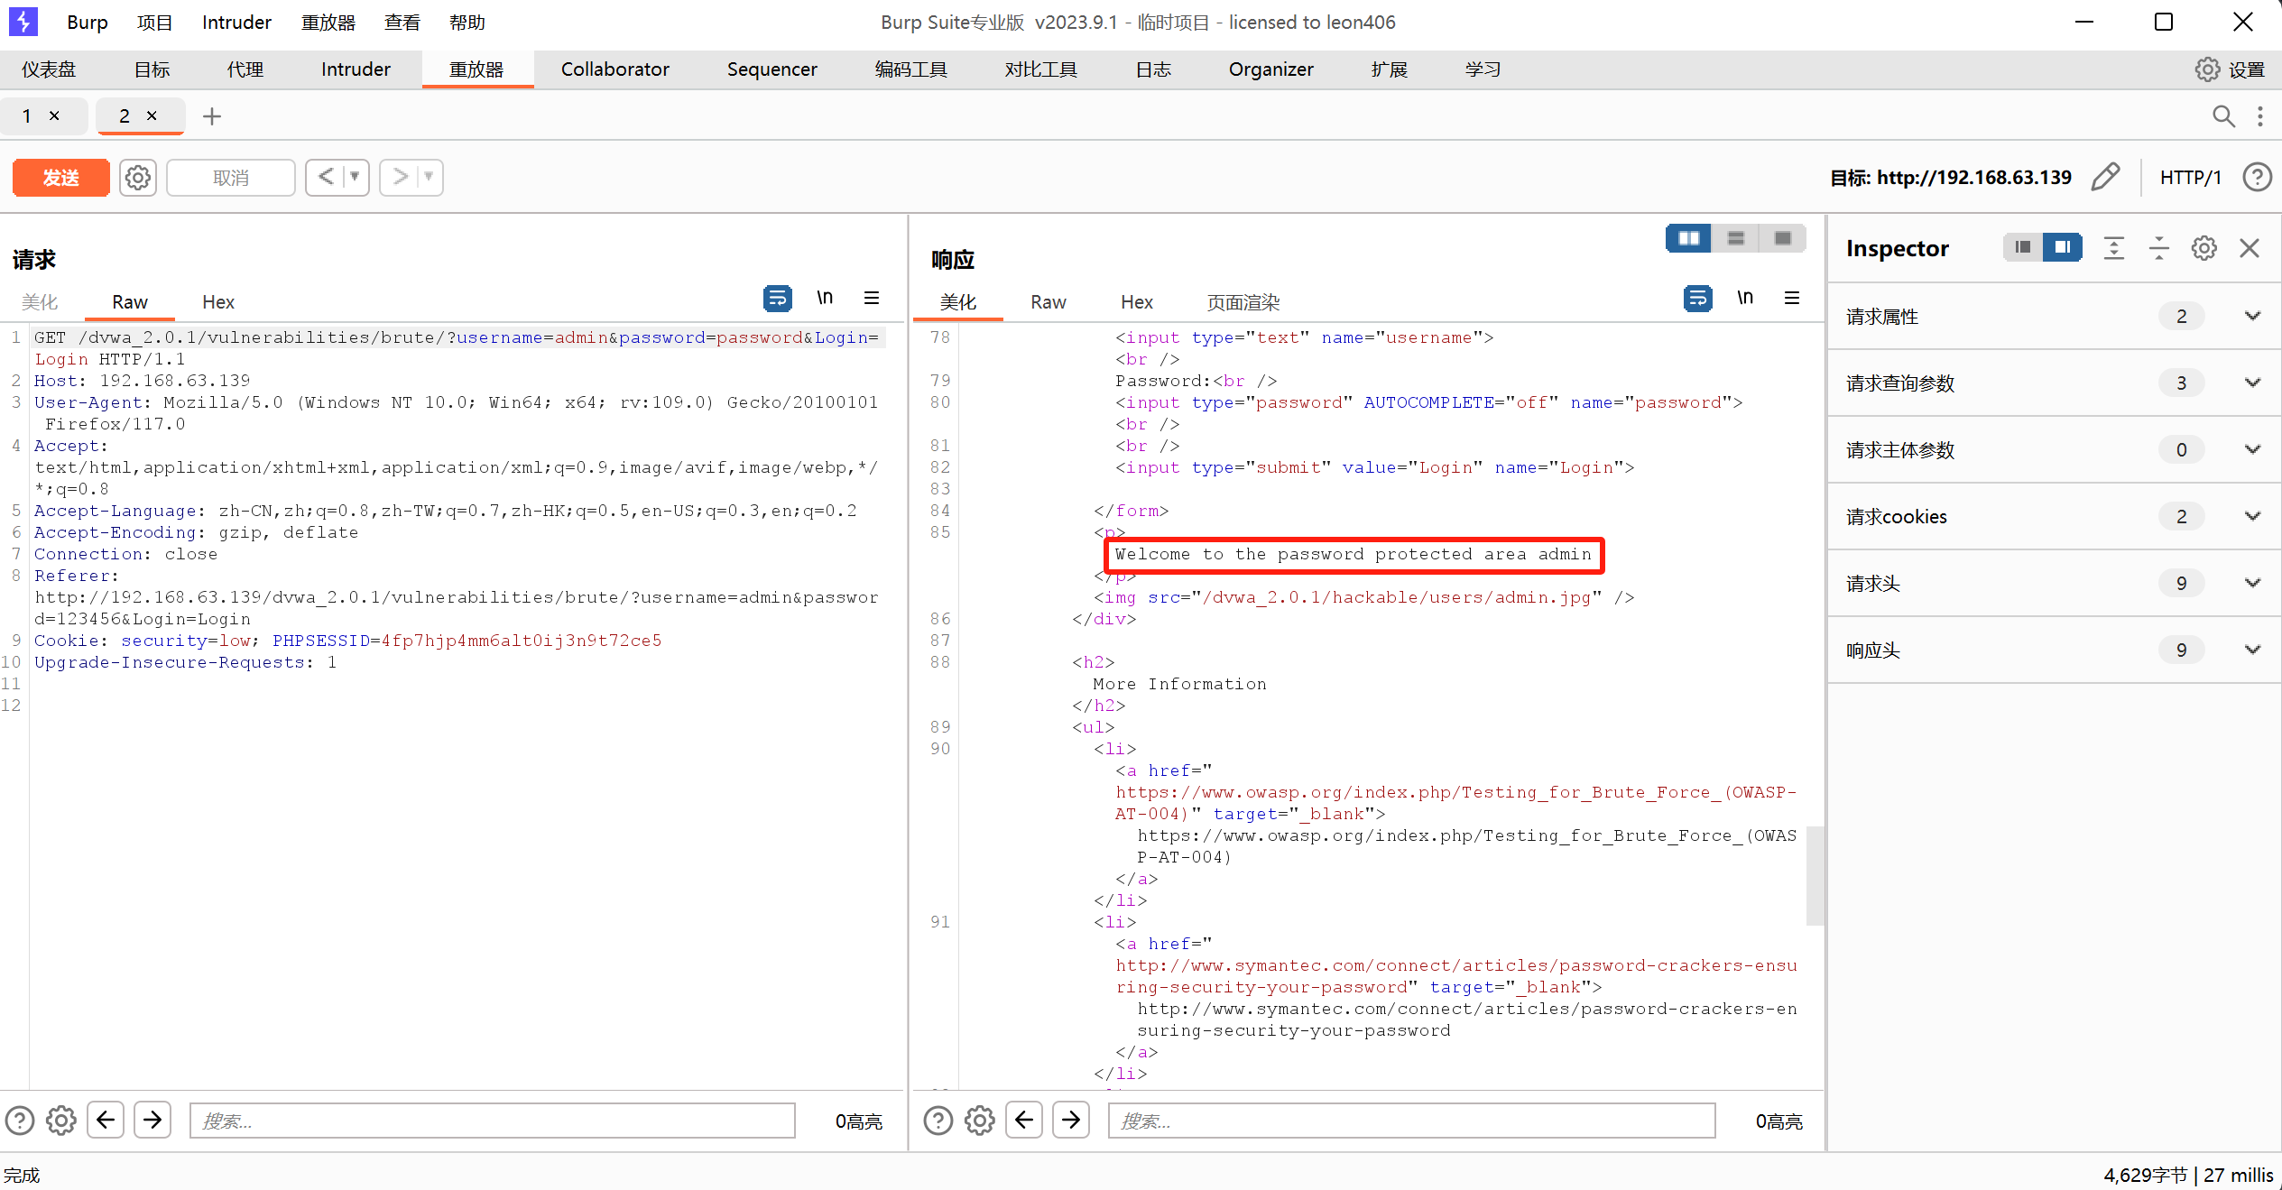Set side-by-side request/response layout
Image resolution: width=2282 pixels, height=1190 pixels.
pos(1688,238)
